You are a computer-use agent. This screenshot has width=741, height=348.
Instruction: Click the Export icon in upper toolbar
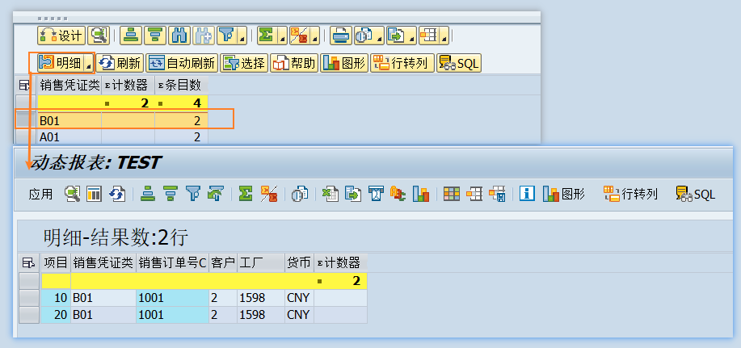tap(396, 36)
